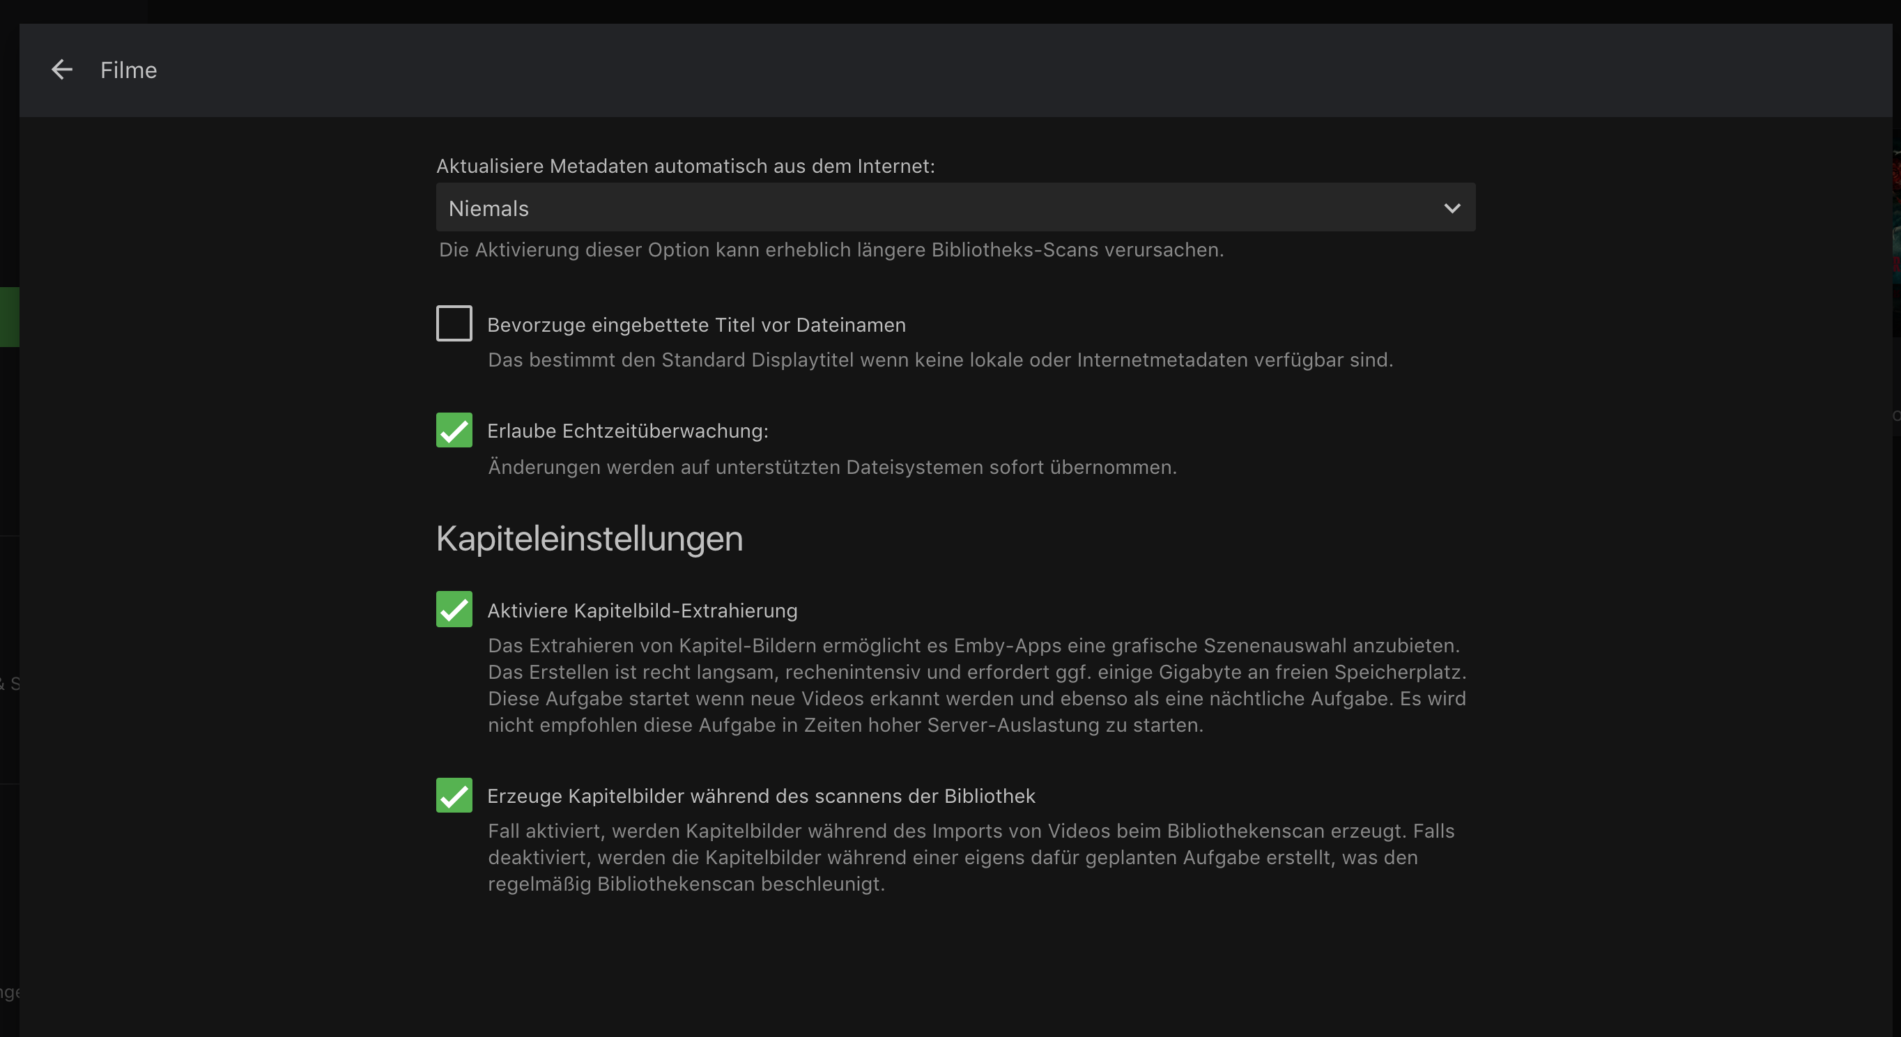This screenshot has width=1901, height=1037.
Task: Click the label Aktualisiere Metadaten automatisch aus dem Internet
Action: (x=686, y=166)
